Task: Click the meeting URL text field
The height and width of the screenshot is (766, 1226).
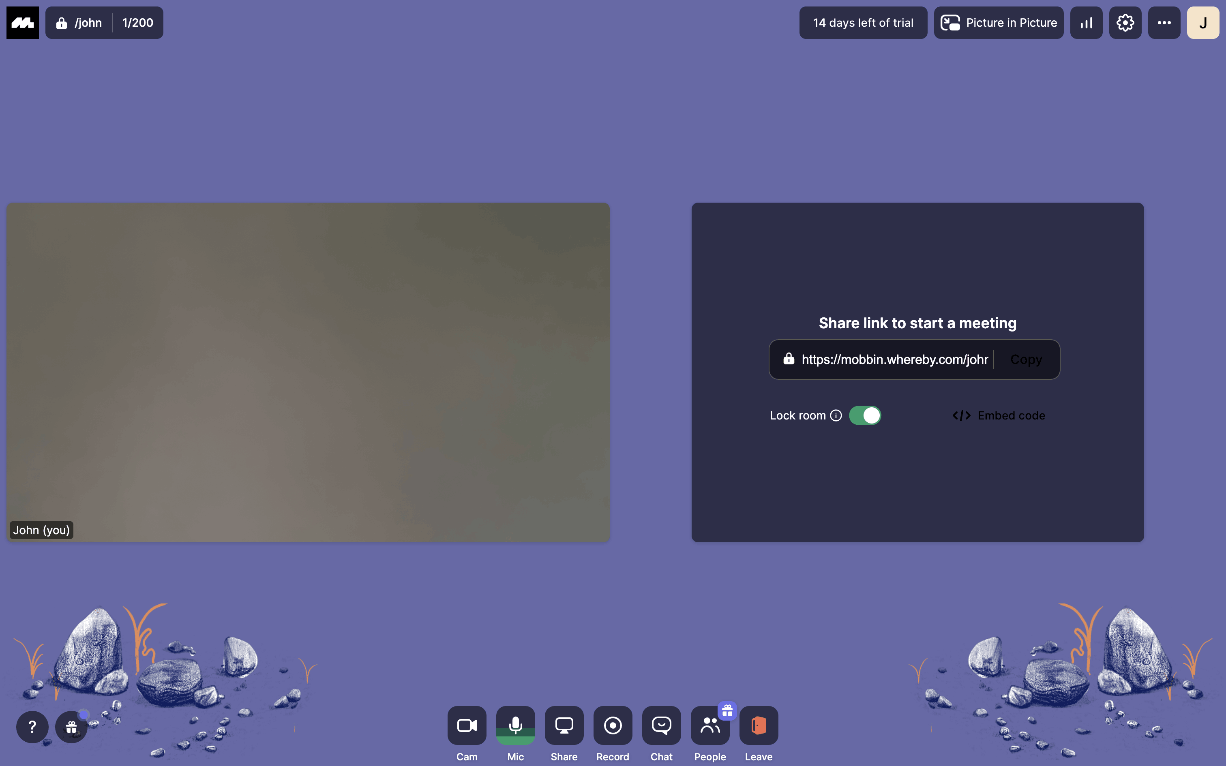Action: 894,359
